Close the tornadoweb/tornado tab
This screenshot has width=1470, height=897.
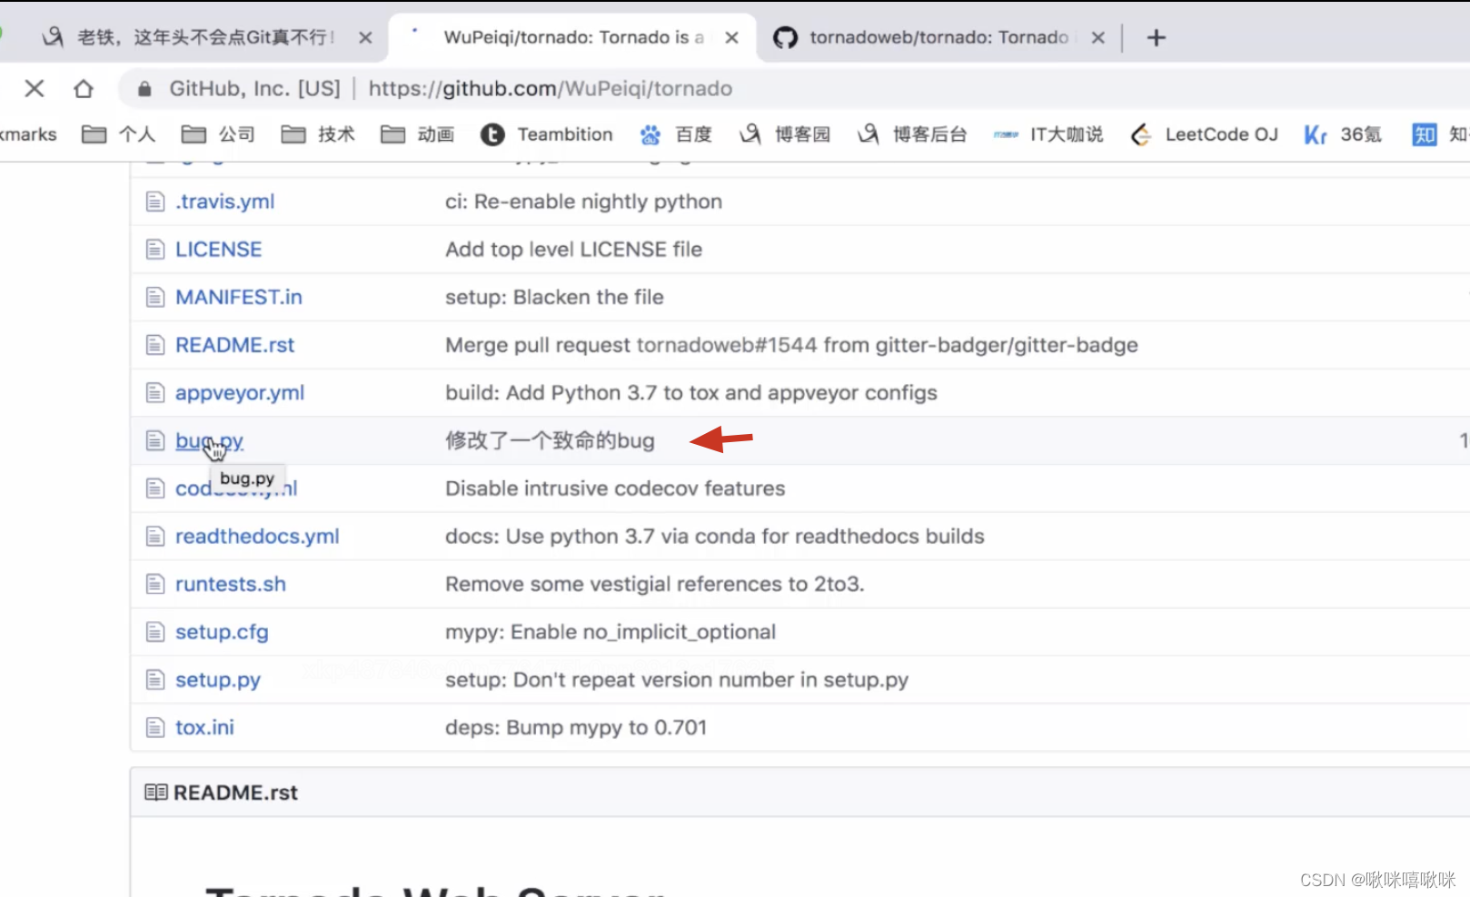pos(1098,38)
